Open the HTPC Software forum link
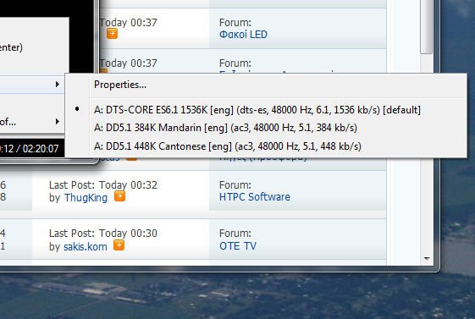 click(255, 197)
